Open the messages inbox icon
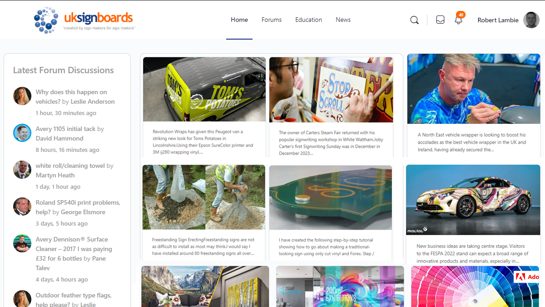545x307 pixels. tap(440, 20)
